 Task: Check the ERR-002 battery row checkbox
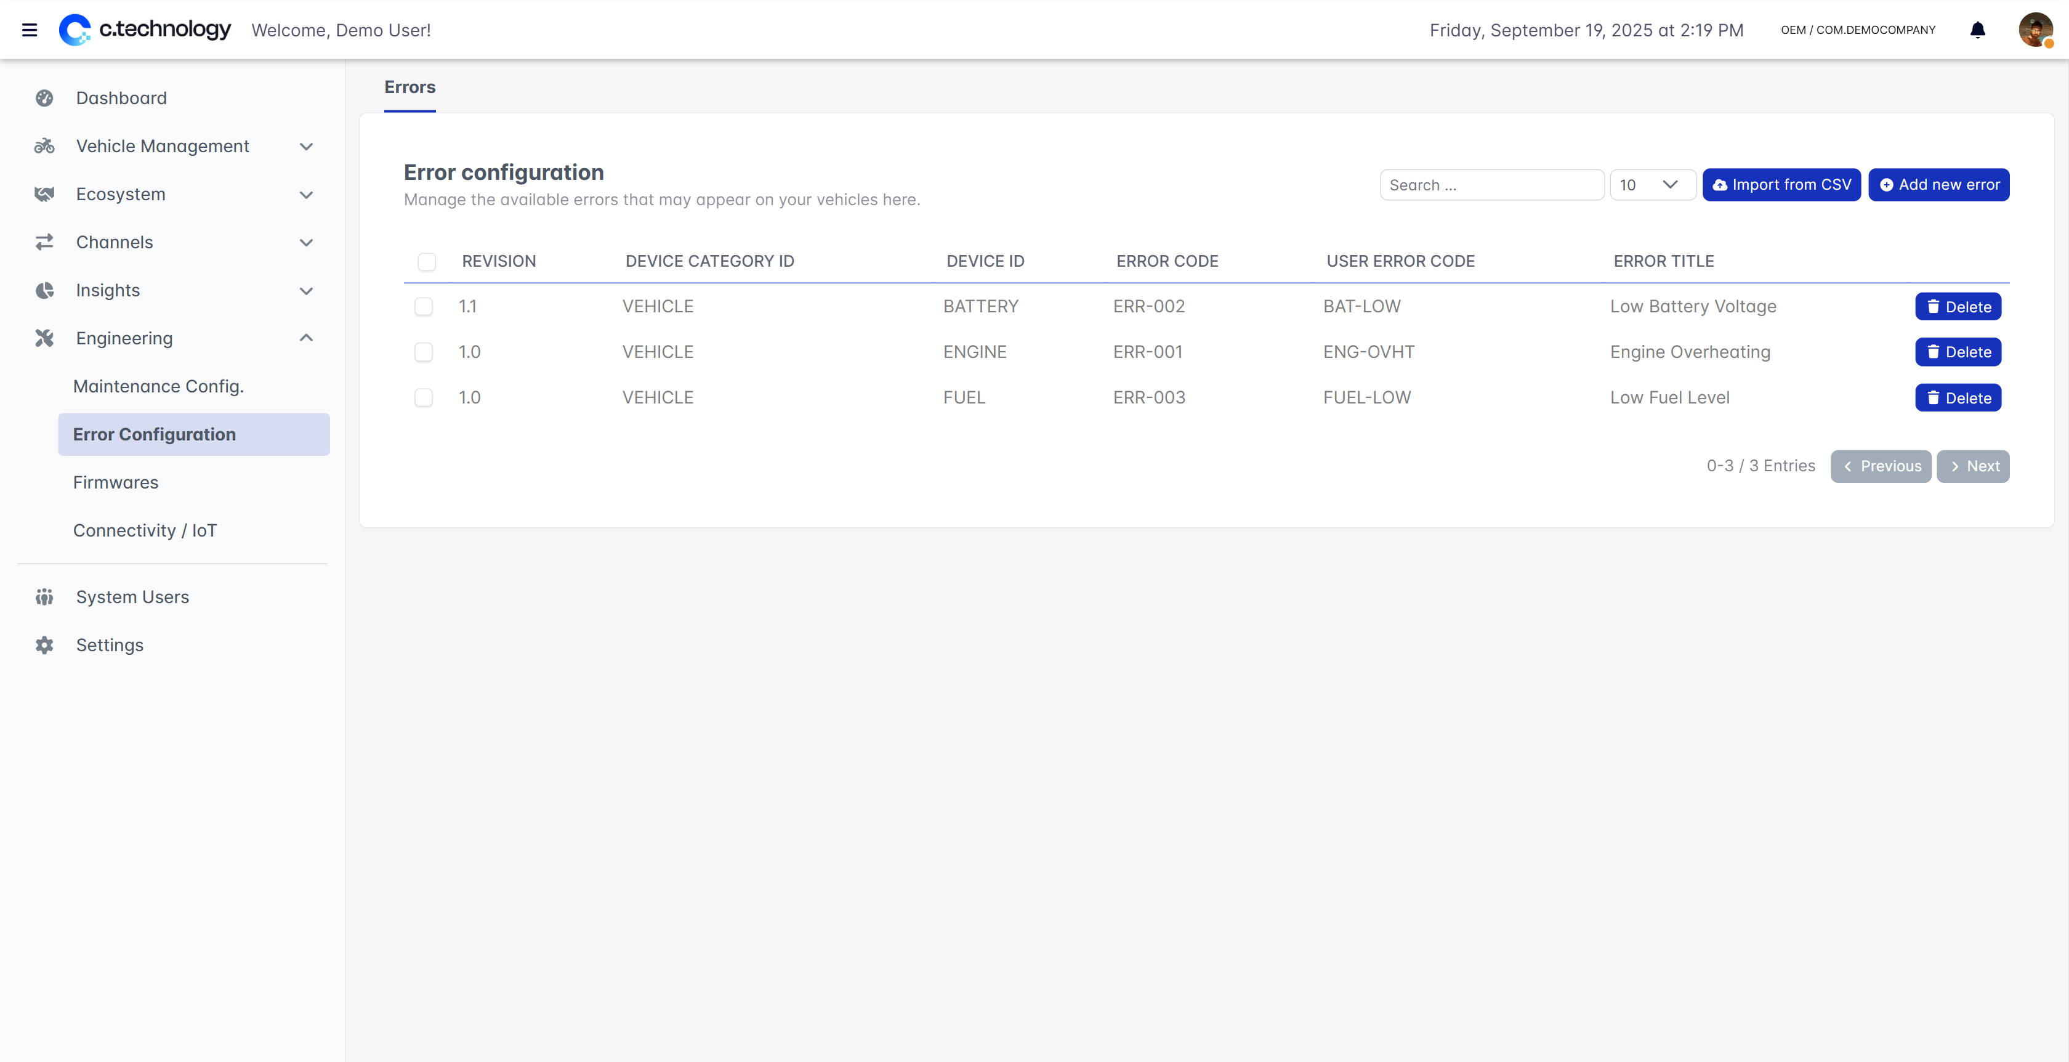click(x=423, y=307)
